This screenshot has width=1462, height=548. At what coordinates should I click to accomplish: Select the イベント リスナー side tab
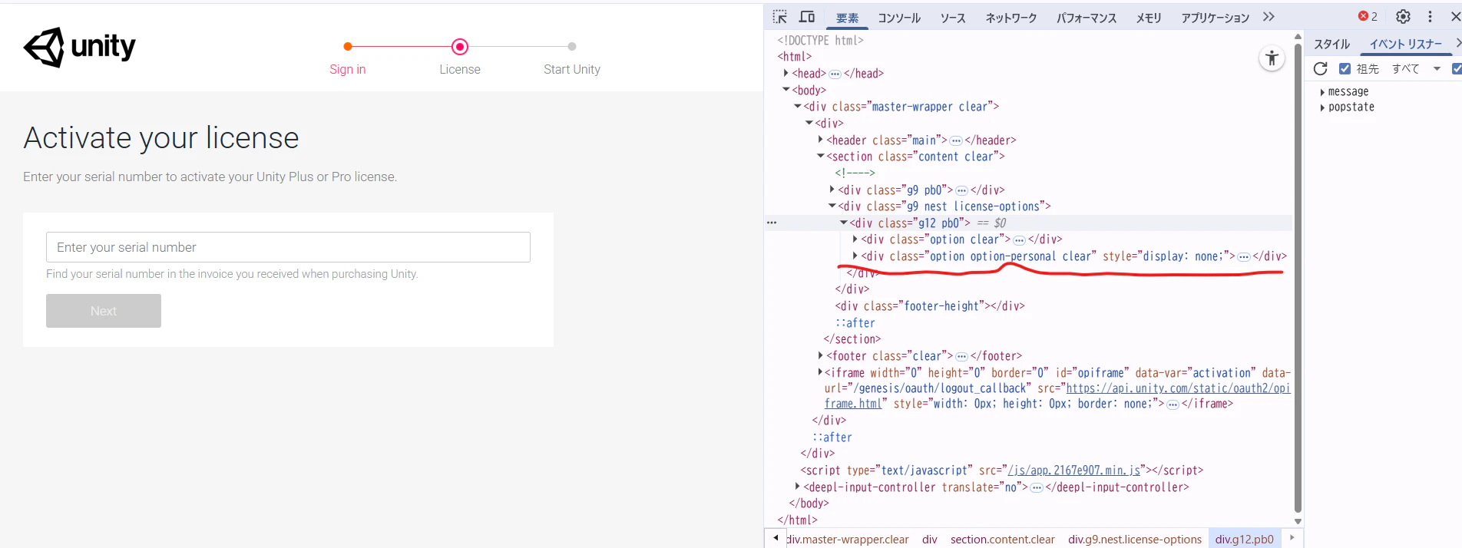tap(1406, 45)
